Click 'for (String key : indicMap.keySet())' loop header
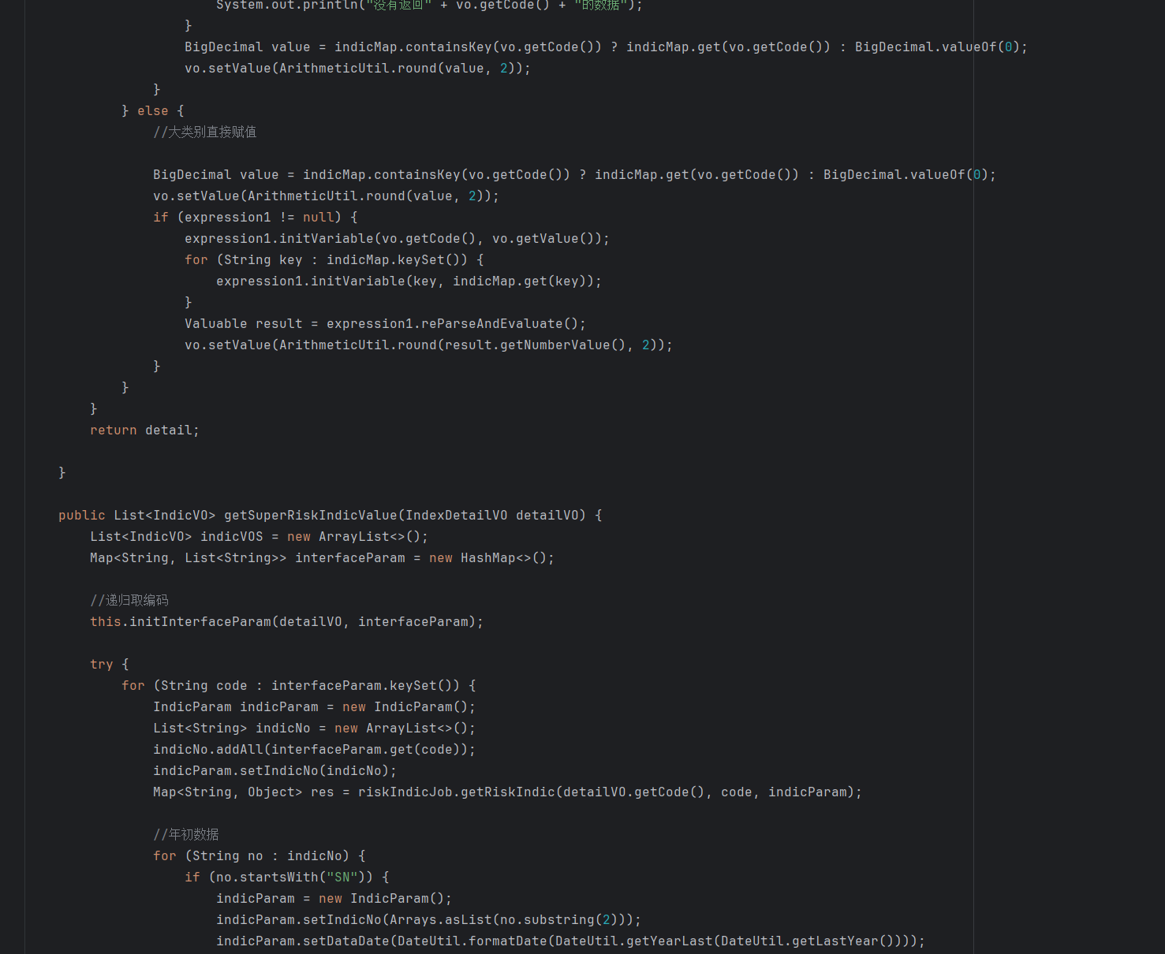 click(x=327, y=260)
